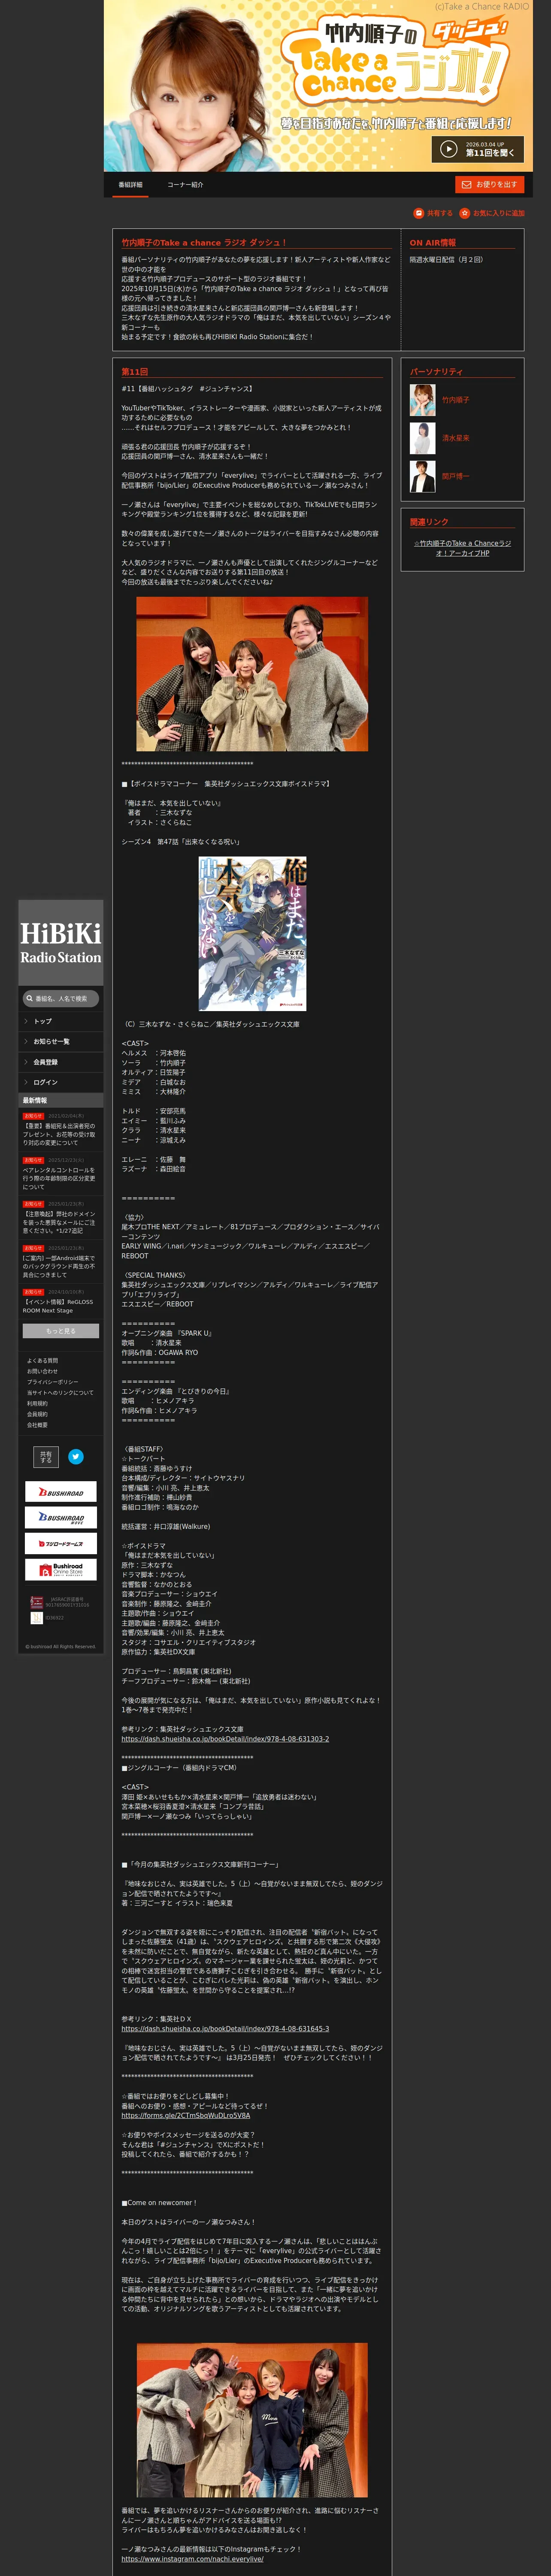
Task: Click the もっと見る button
Action: [x=61, y=1331]
